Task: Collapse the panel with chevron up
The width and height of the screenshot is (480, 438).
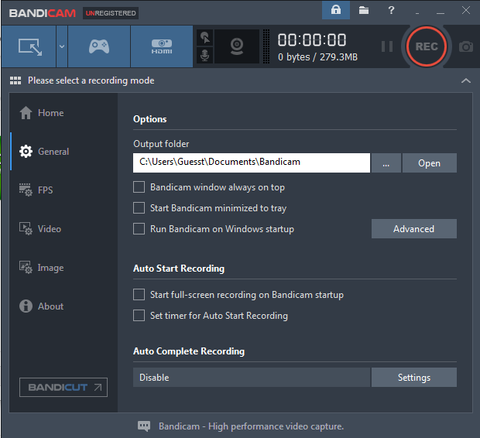Action: [465, 80]
